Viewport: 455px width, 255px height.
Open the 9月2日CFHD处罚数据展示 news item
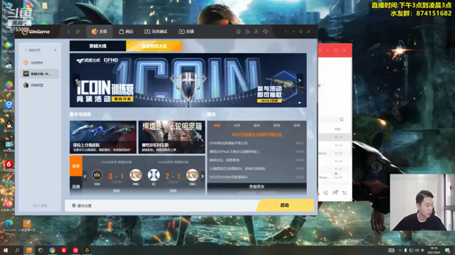pyautogui.click(x=257, y=177)
